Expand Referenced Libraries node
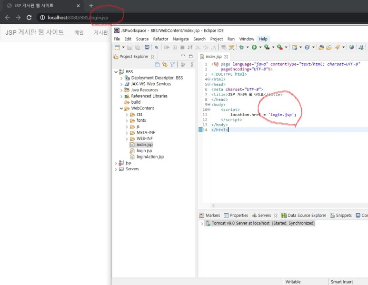The image size is (368, 285). (121, 97)
